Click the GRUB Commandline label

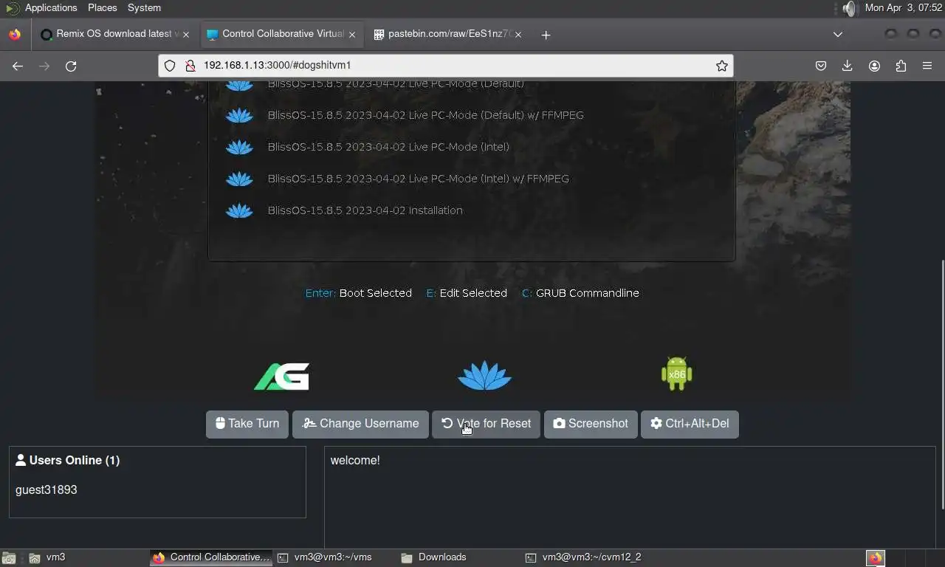[x=588, y=293]
